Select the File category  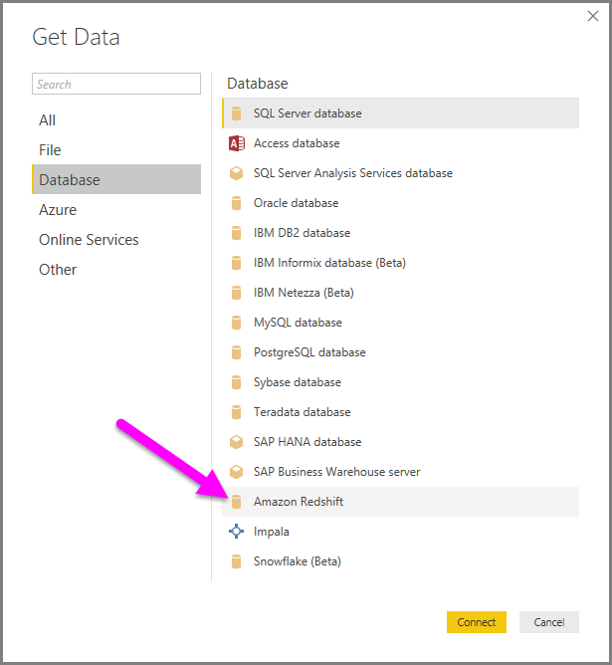pos(116,149)
